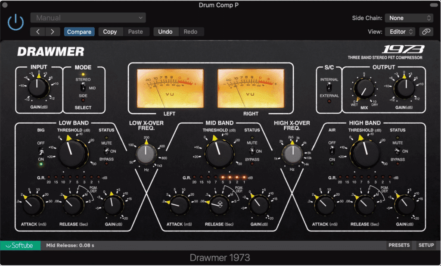Open the Side Chain dropdown
This screenshot has height=266, width=441.
point(409,18)
